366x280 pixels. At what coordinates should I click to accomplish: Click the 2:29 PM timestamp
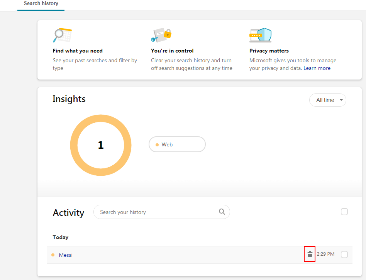pos(325,254)
